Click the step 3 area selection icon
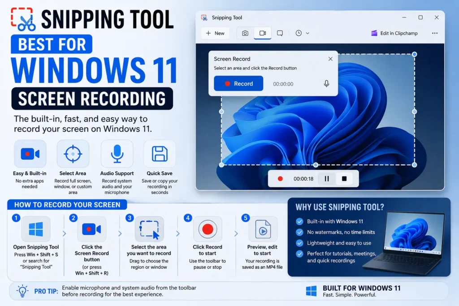Screen dimensions: 459x306 click(149, 230)
